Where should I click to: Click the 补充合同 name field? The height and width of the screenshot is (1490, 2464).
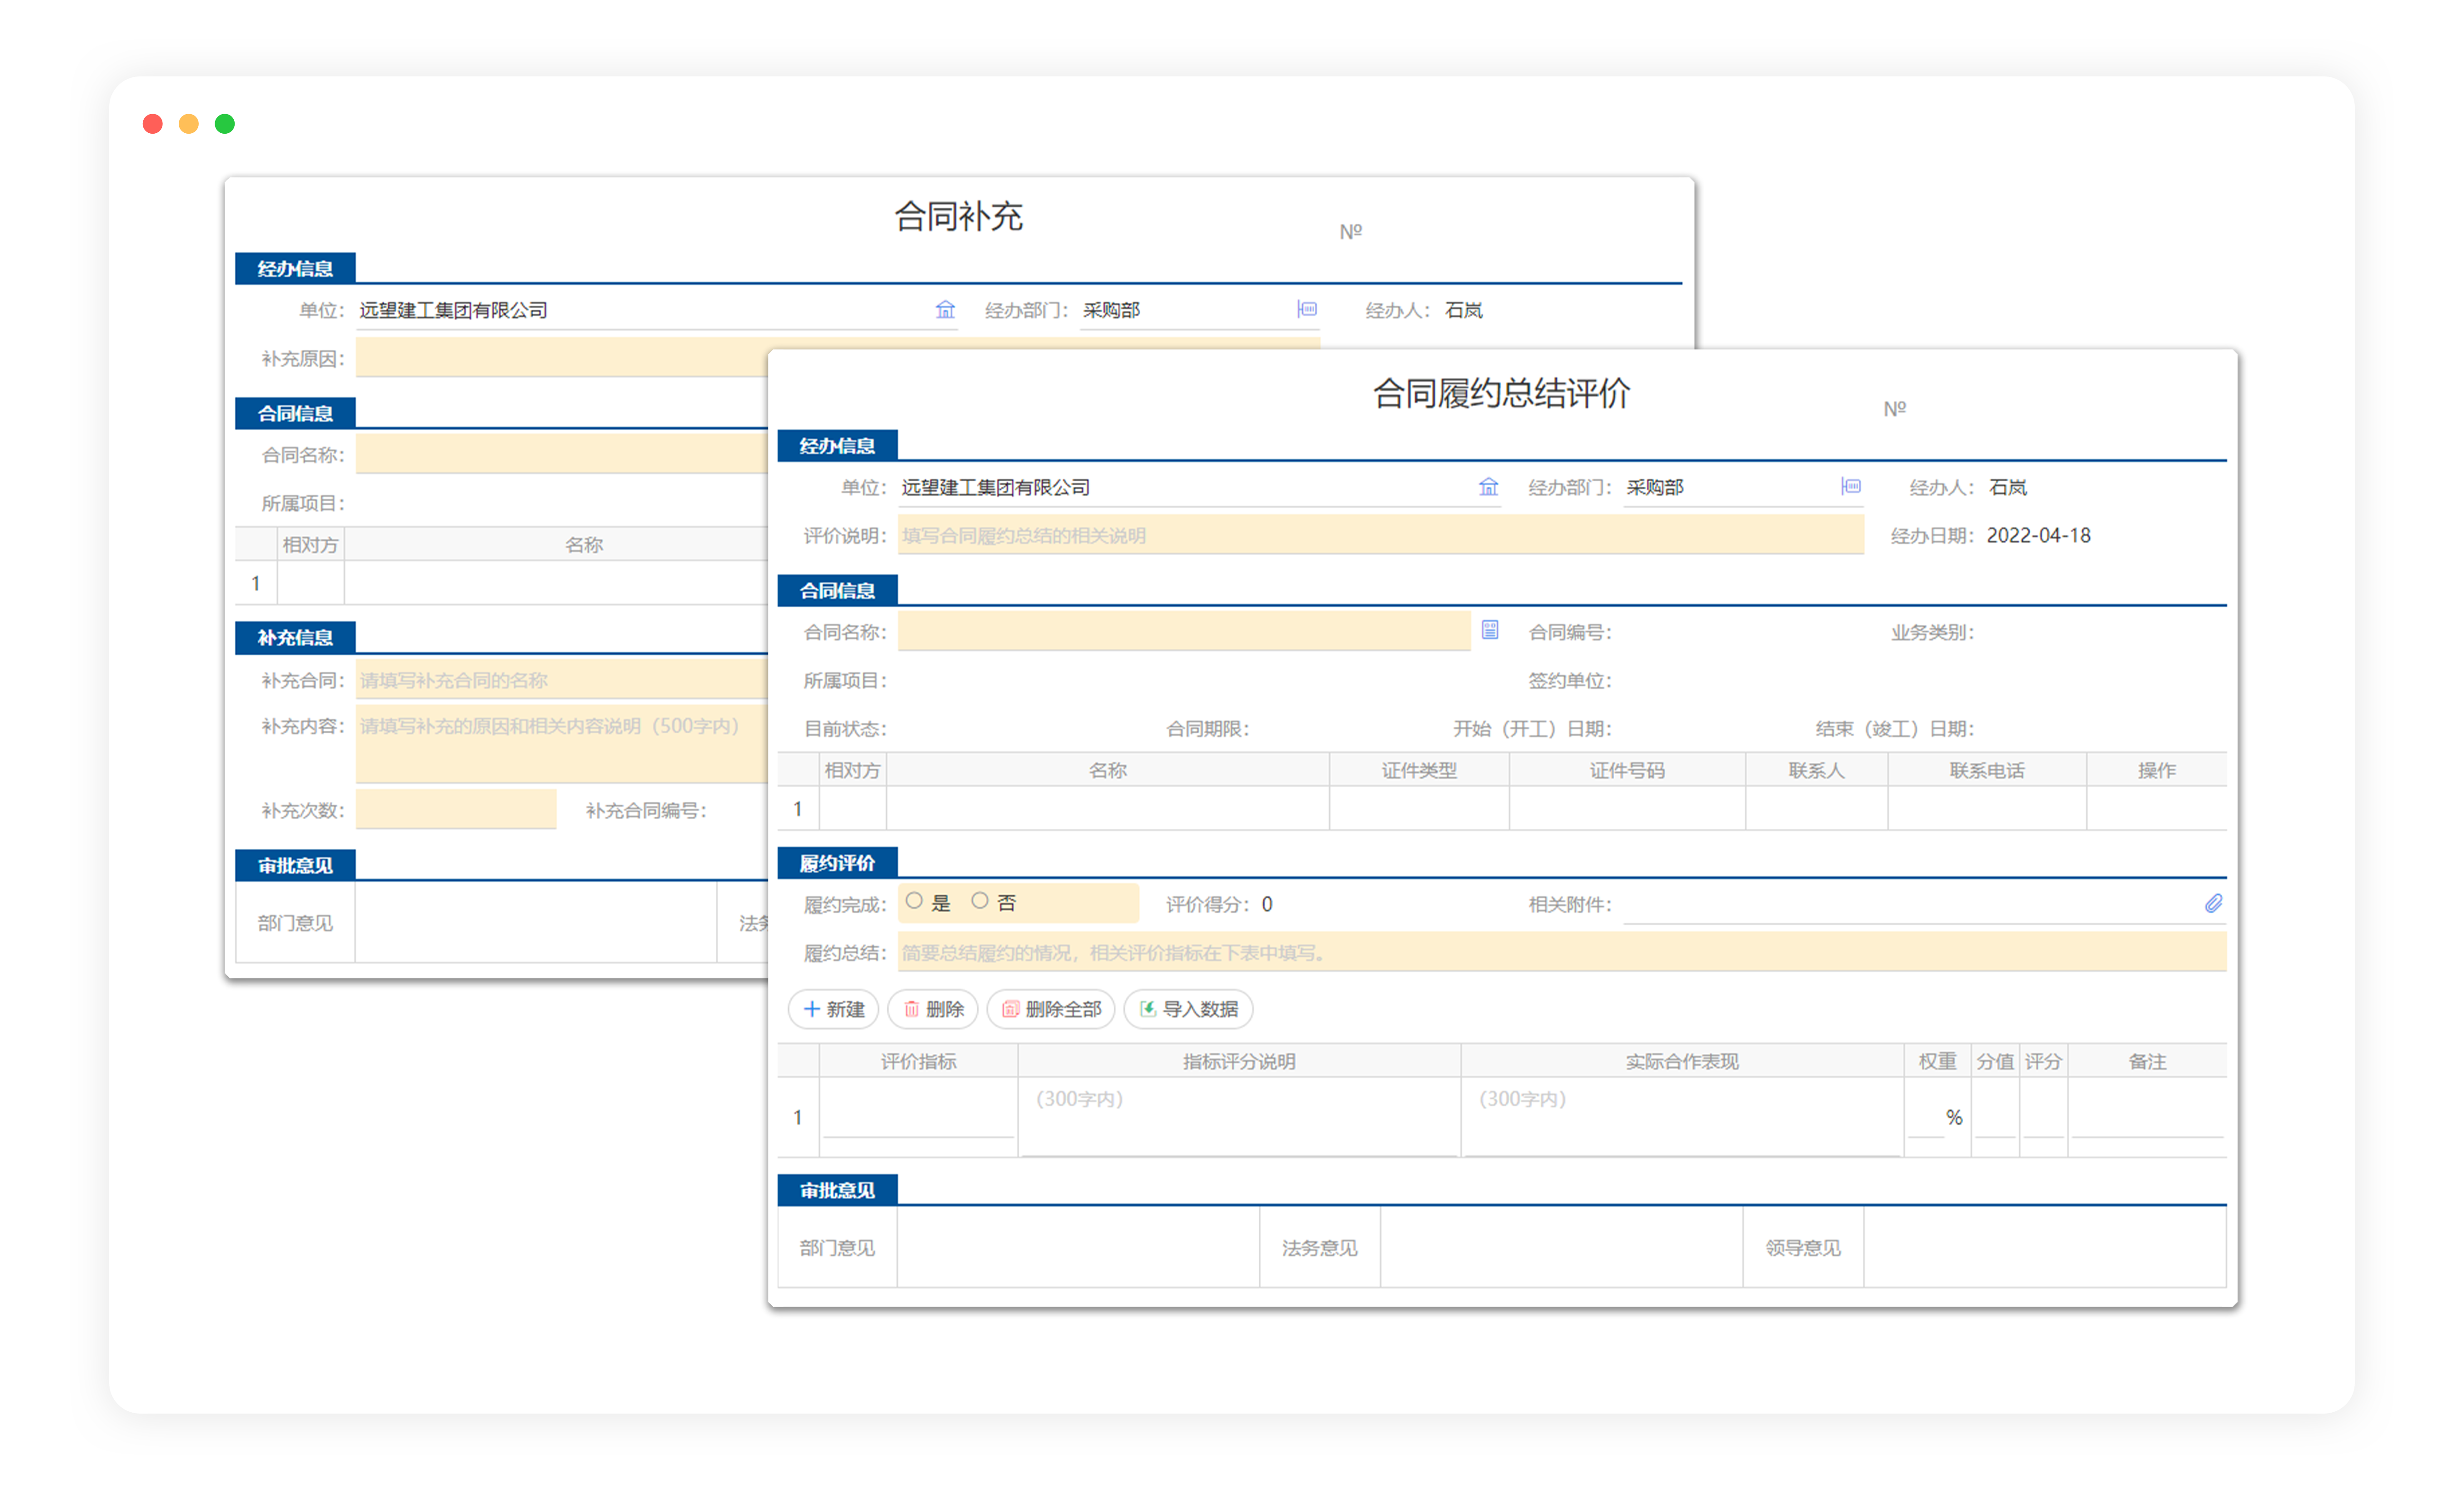562,680
